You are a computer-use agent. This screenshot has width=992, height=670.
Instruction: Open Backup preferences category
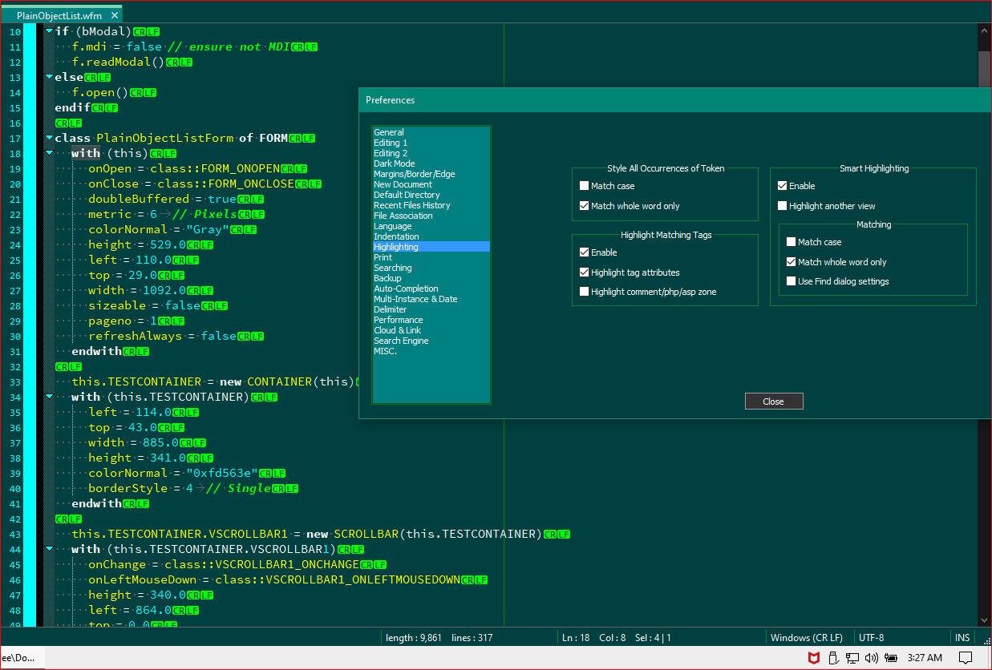(x=431, y=278)
